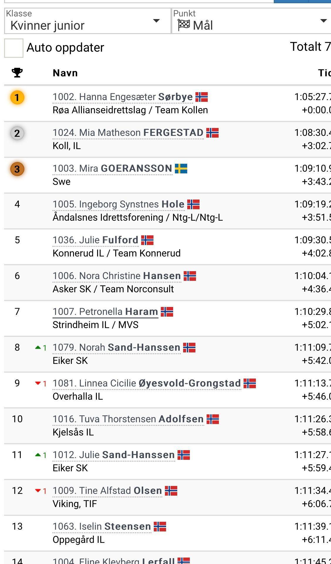Click the Navn column header
The image size is (331, 564).
point(65,73)
